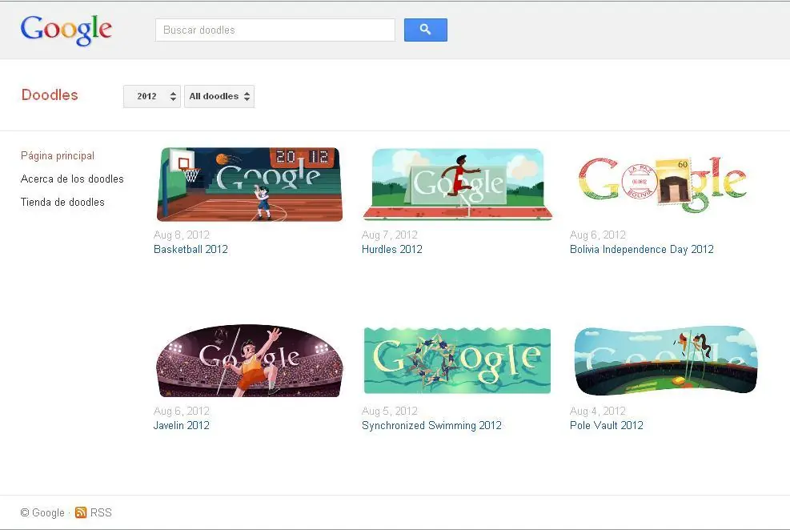This screenshot has width=790, height=530.
Task: Open the Bolivia Independence Day doodle thumbnail
Action: pos(663,184)
